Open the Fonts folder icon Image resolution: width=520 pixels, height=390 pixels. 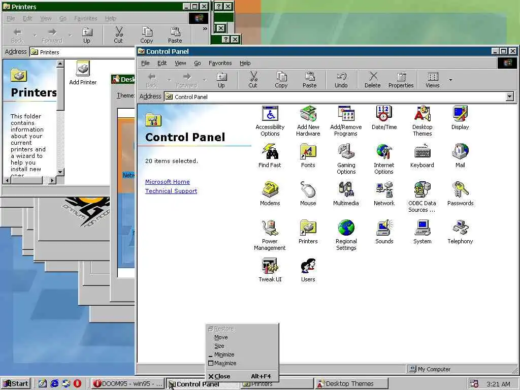tap(308, 156)
